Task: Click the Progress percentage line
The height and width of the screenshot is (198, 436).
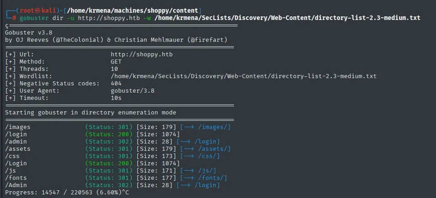Action: [67, 192]
